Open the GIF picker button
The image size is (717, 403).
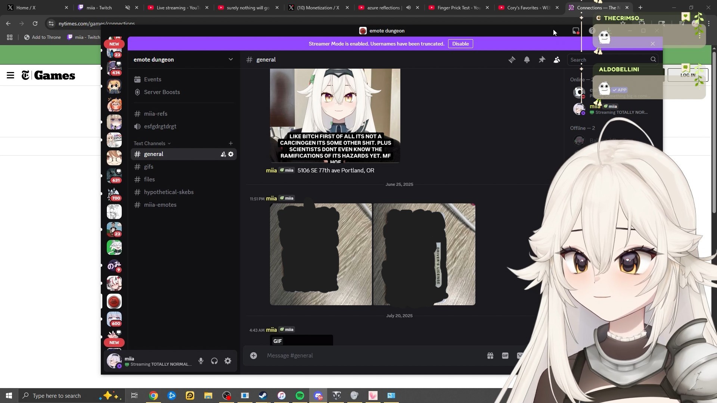tap(505, 356)
